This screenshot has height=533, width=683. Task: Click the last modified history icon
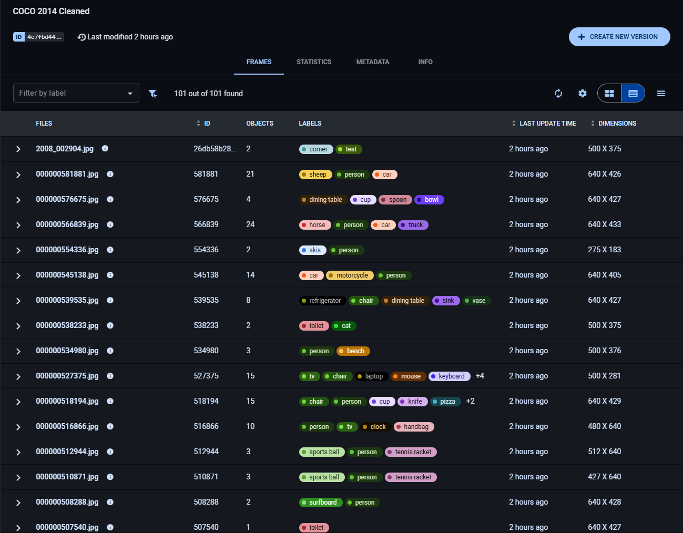click(81, 37)
